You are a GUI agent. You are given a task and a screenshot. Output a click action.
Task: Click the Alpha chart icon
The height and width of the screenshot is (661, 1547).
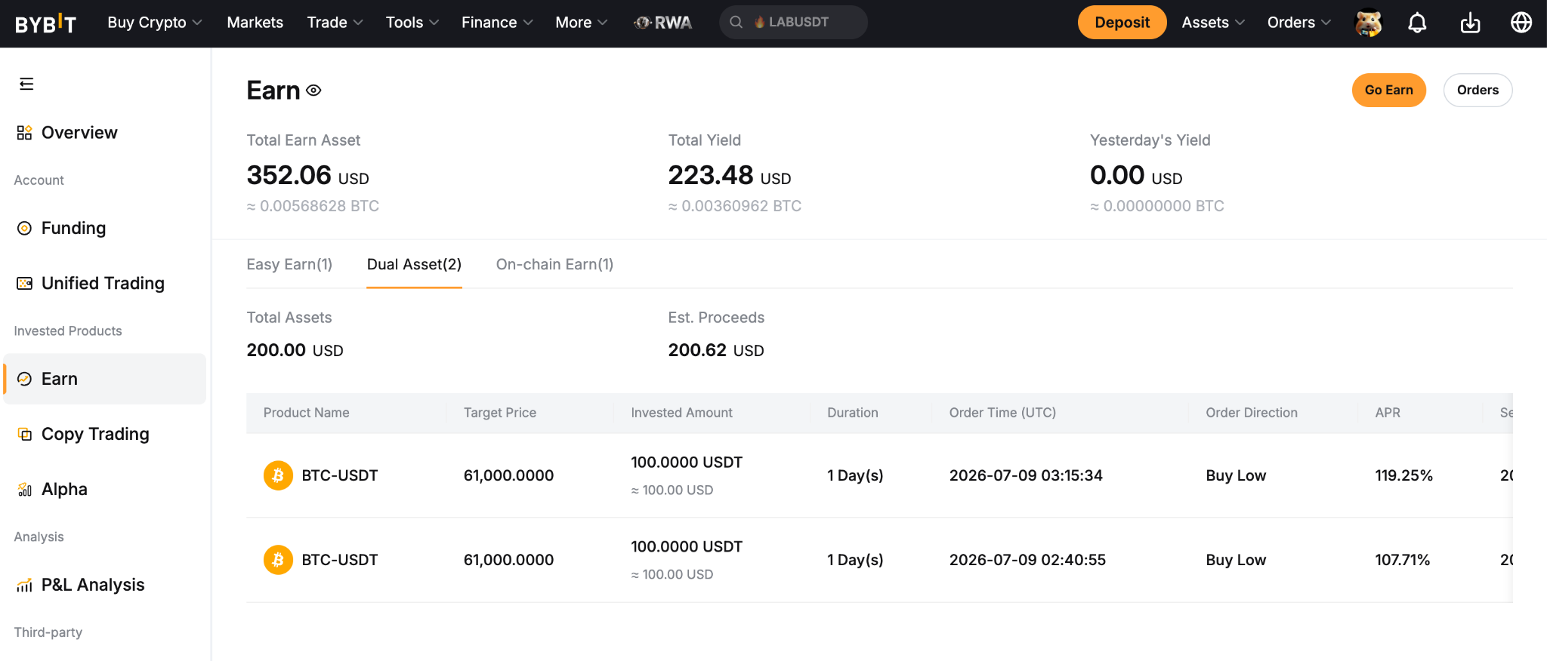(24, 489)
